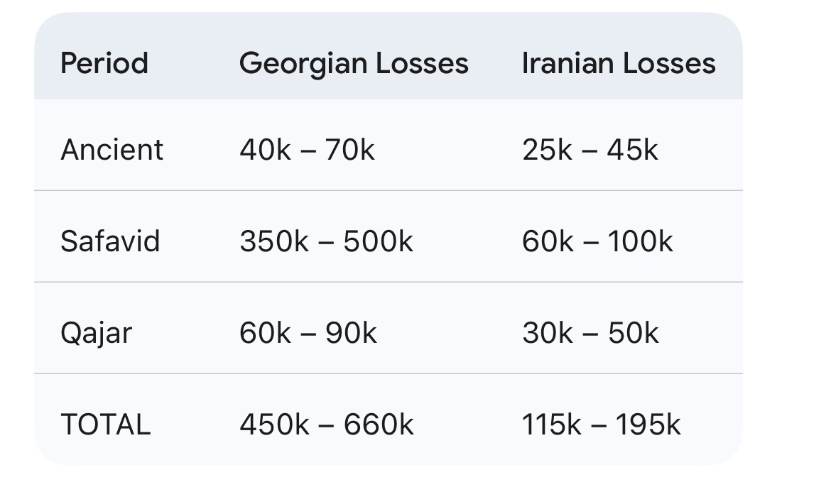Select the Qajar row label
The width and height of the screenshot is (831, 487).
point(96,333)
